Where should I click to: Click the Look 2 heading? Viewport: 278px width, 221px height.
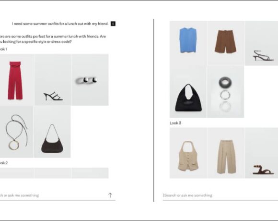[x=4, y=163]
